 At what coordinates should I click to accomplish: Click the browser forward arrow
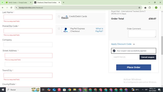point(7,8)
